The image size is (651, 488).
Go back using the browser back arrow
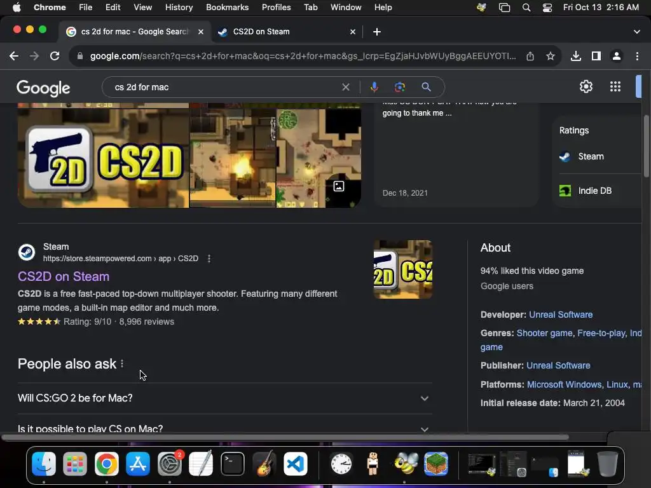pos(14,56)
